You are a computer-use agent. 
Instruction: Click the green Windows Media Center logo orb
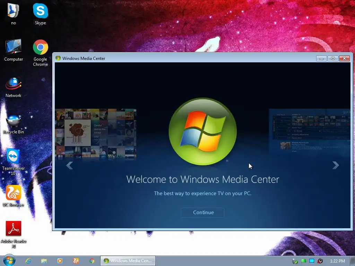pyautogui.click(x=202, y=131)
